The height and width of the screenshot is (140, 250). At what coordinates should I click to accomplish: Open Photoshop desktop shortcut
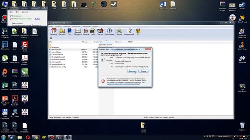click(x=5, y=46)
